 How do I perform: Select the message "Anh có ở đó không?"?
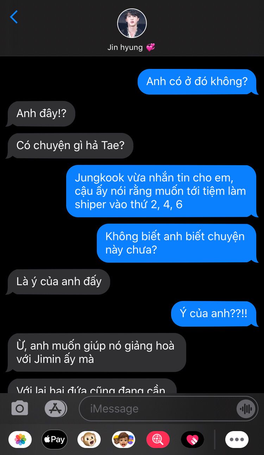(197, 82)
